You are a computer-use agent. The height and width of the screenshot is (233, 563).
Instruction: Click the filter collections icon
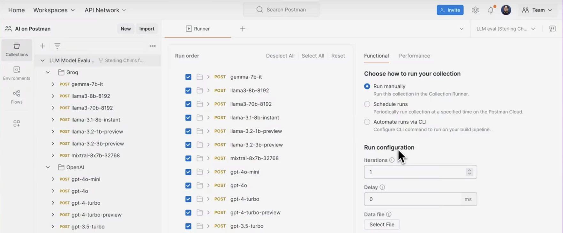pos(57,46)
